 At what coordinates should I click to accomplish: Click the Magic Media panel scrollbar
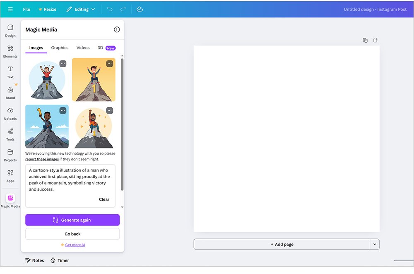[122, 124]
